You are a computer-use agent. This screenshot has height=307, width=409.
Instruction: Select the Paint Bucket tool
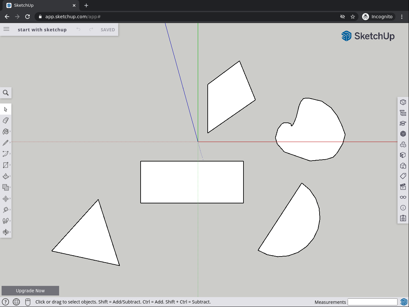tap(5, 131)
